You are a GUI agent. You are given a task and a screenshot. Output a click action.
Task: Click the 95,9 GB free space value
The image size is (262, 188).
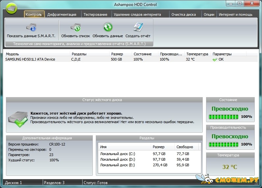coord(183,165)
